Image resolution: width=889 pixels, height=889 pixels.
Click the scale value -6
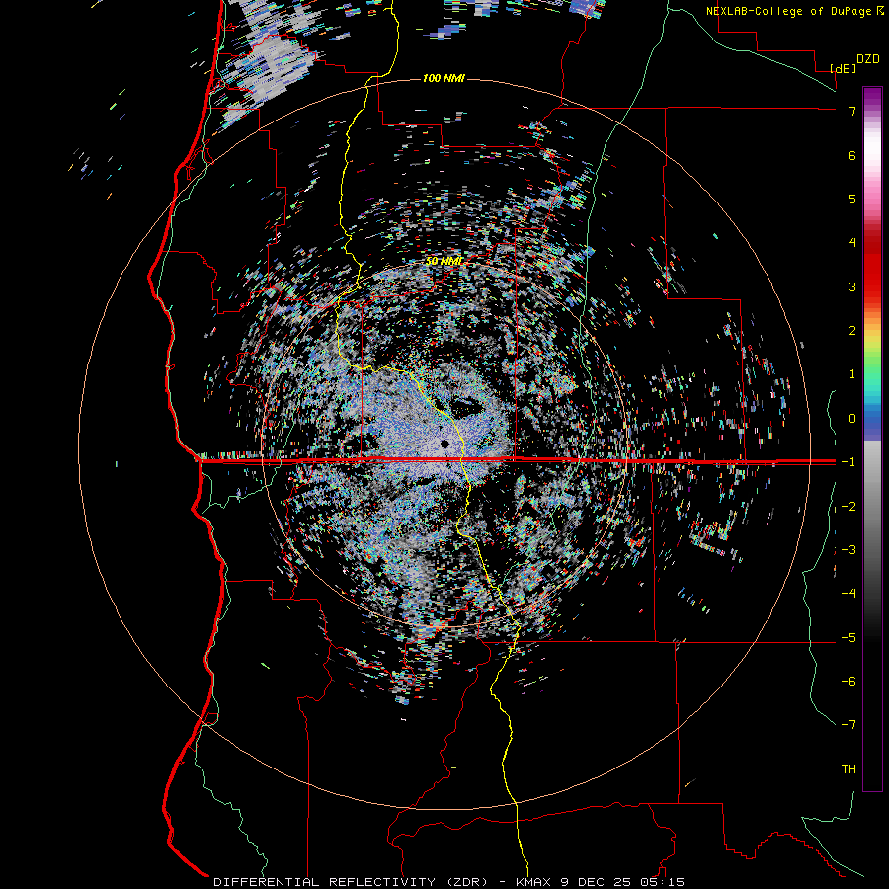[x=849, y=682]
